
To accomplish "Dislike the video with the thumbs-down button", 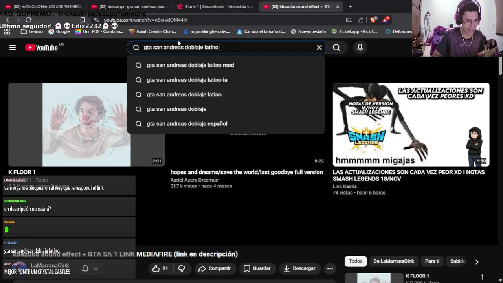I will (x=182, y=268).
